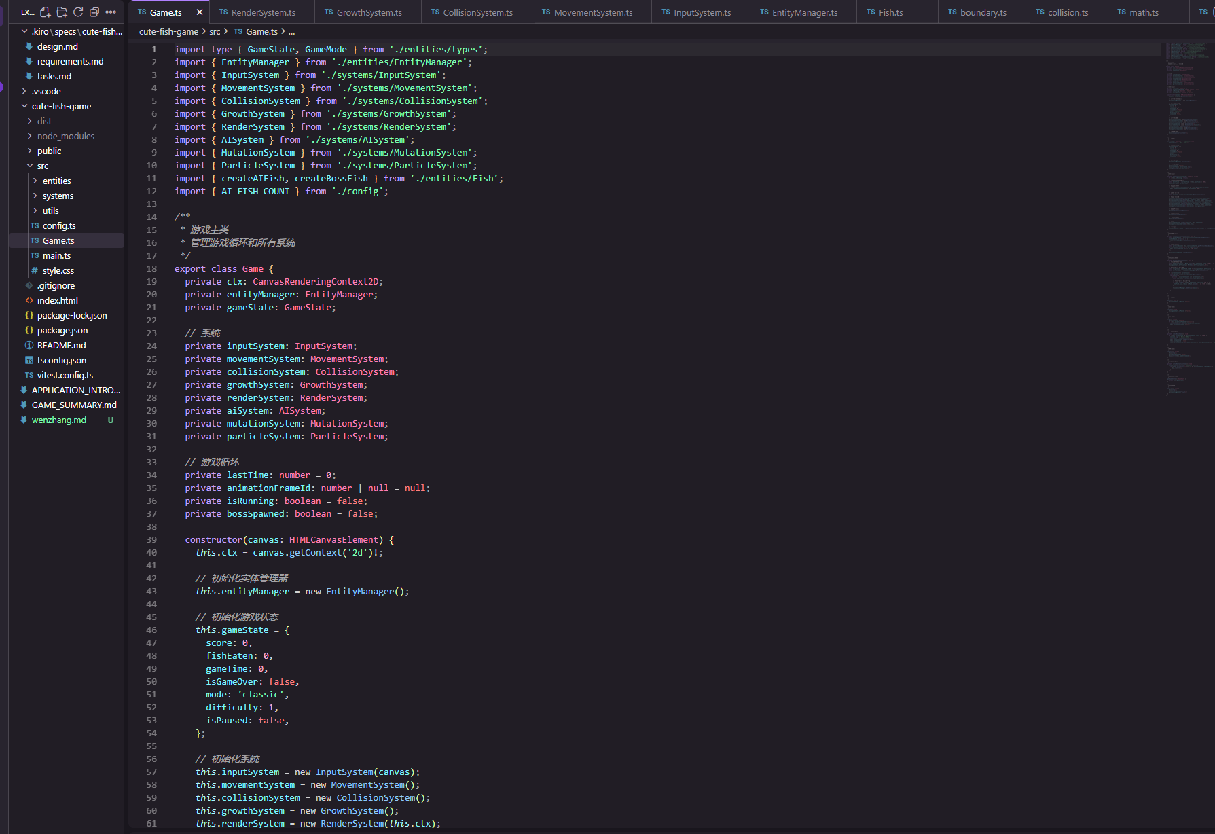
Task: Switch to the collision.ts tab
Action: 1068,12
